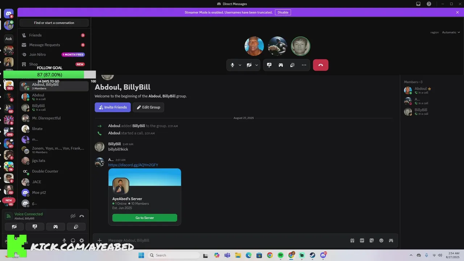
Task: Toggle mute microphone in user panel
Action: pyautogui.click(x=64, y=240)
